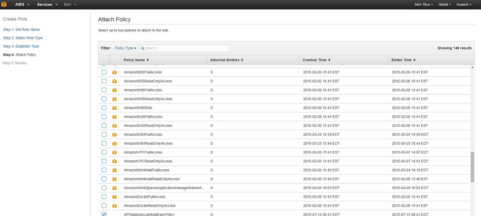Screen dimensions: 481x216
Task: Sort by Policy Name using sort arrows
Action: [x=148, y=60]
